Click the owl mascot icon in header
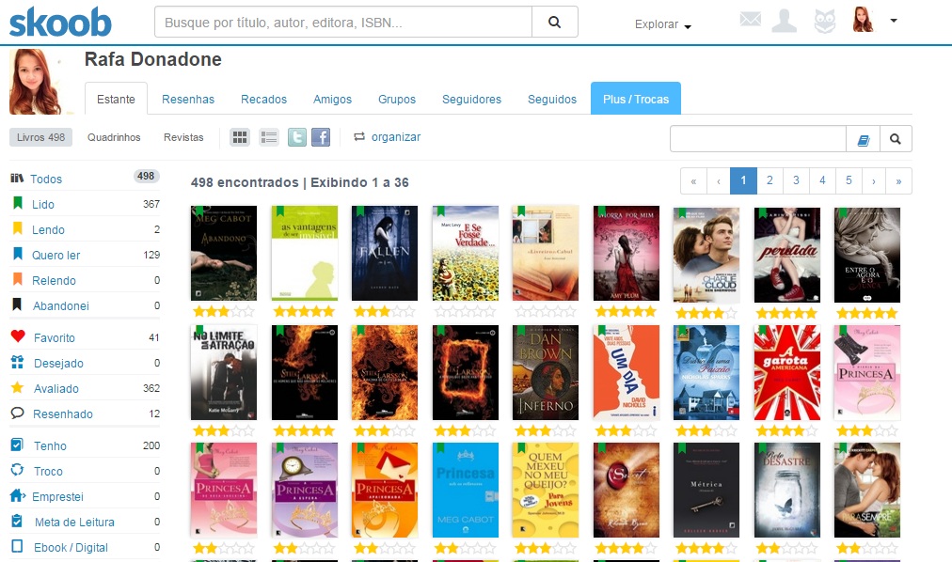The width and height of the screenshot is (952, 562). pos(825,20)
